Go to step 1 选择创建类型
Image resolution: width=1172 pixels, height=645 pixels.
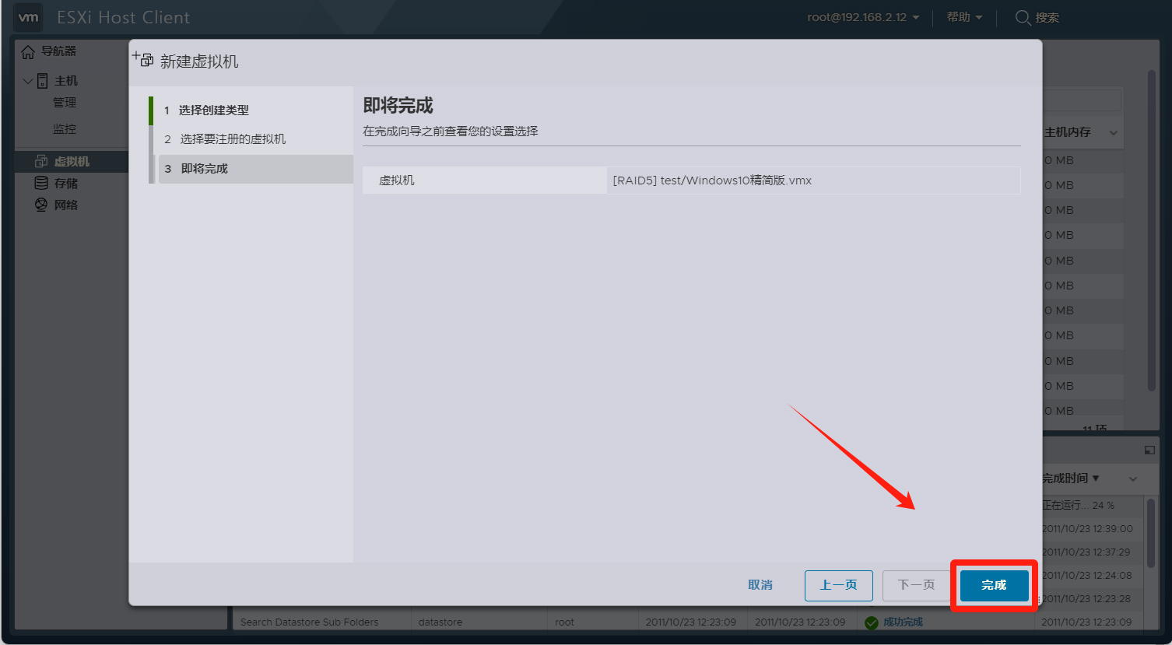pyautogui.click(x=213, y=110)
